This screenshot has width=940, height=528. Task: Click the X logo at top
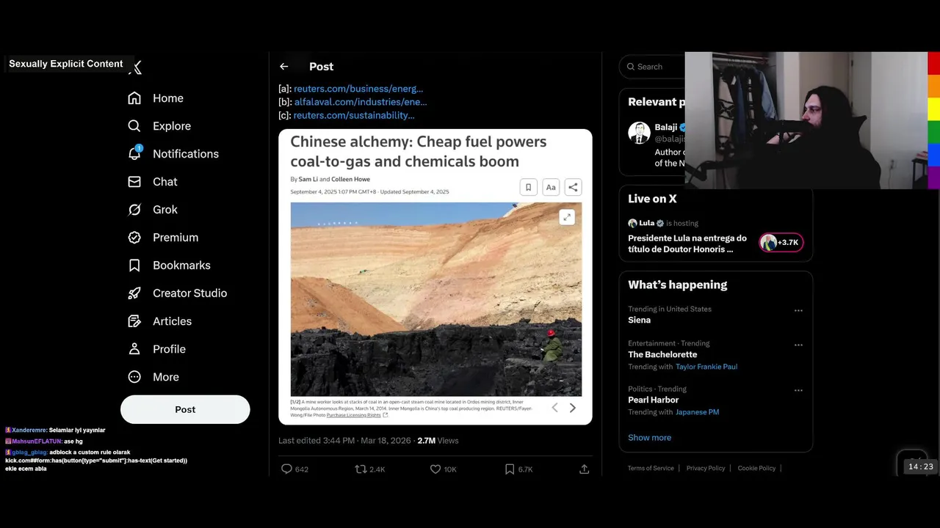[137, 68]
